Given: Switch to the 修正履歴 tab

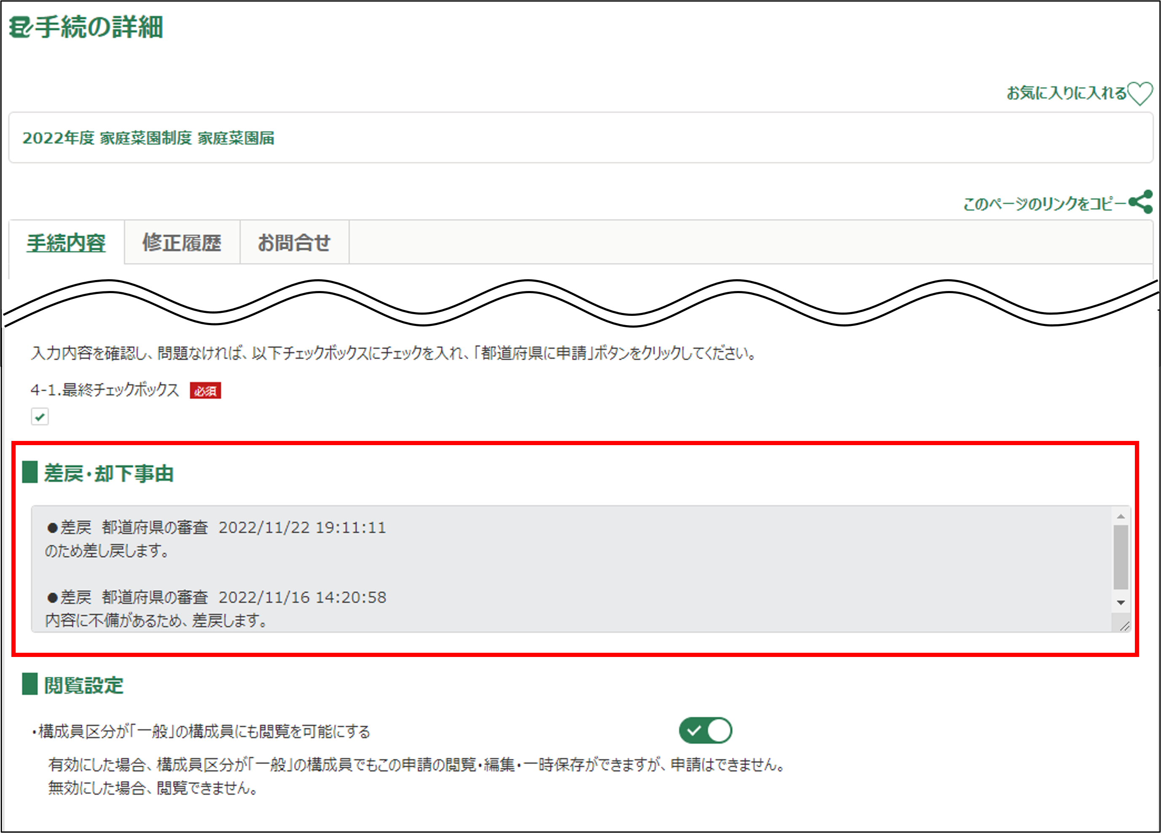Looking at the screenshot, I should coord(182,243).
